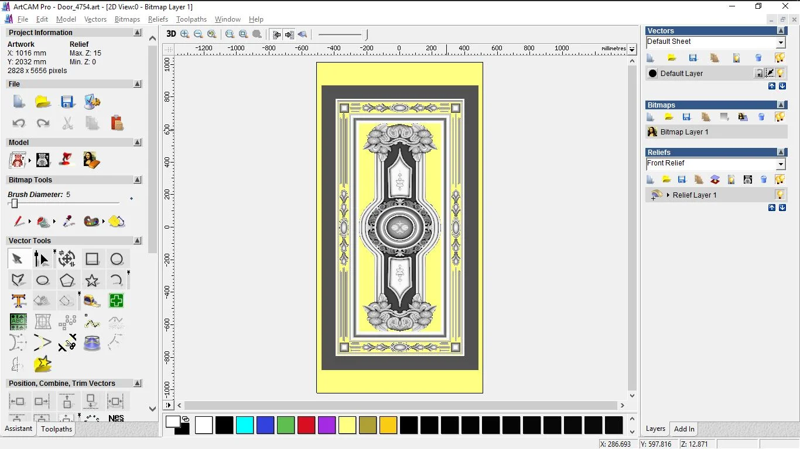The image size is (800, 449).
Task: Open the Default Sheet dropdown
Action: pyautogui.click(x=781, y=43)
